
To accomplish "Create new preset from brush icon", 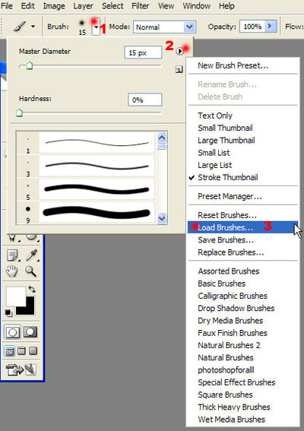I will (179, 69).
